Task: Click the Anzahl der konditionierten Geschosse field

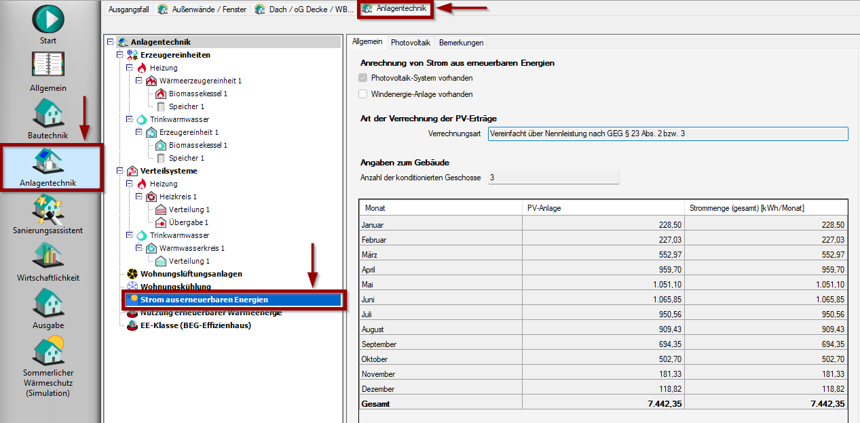Action: click(553, 178)
